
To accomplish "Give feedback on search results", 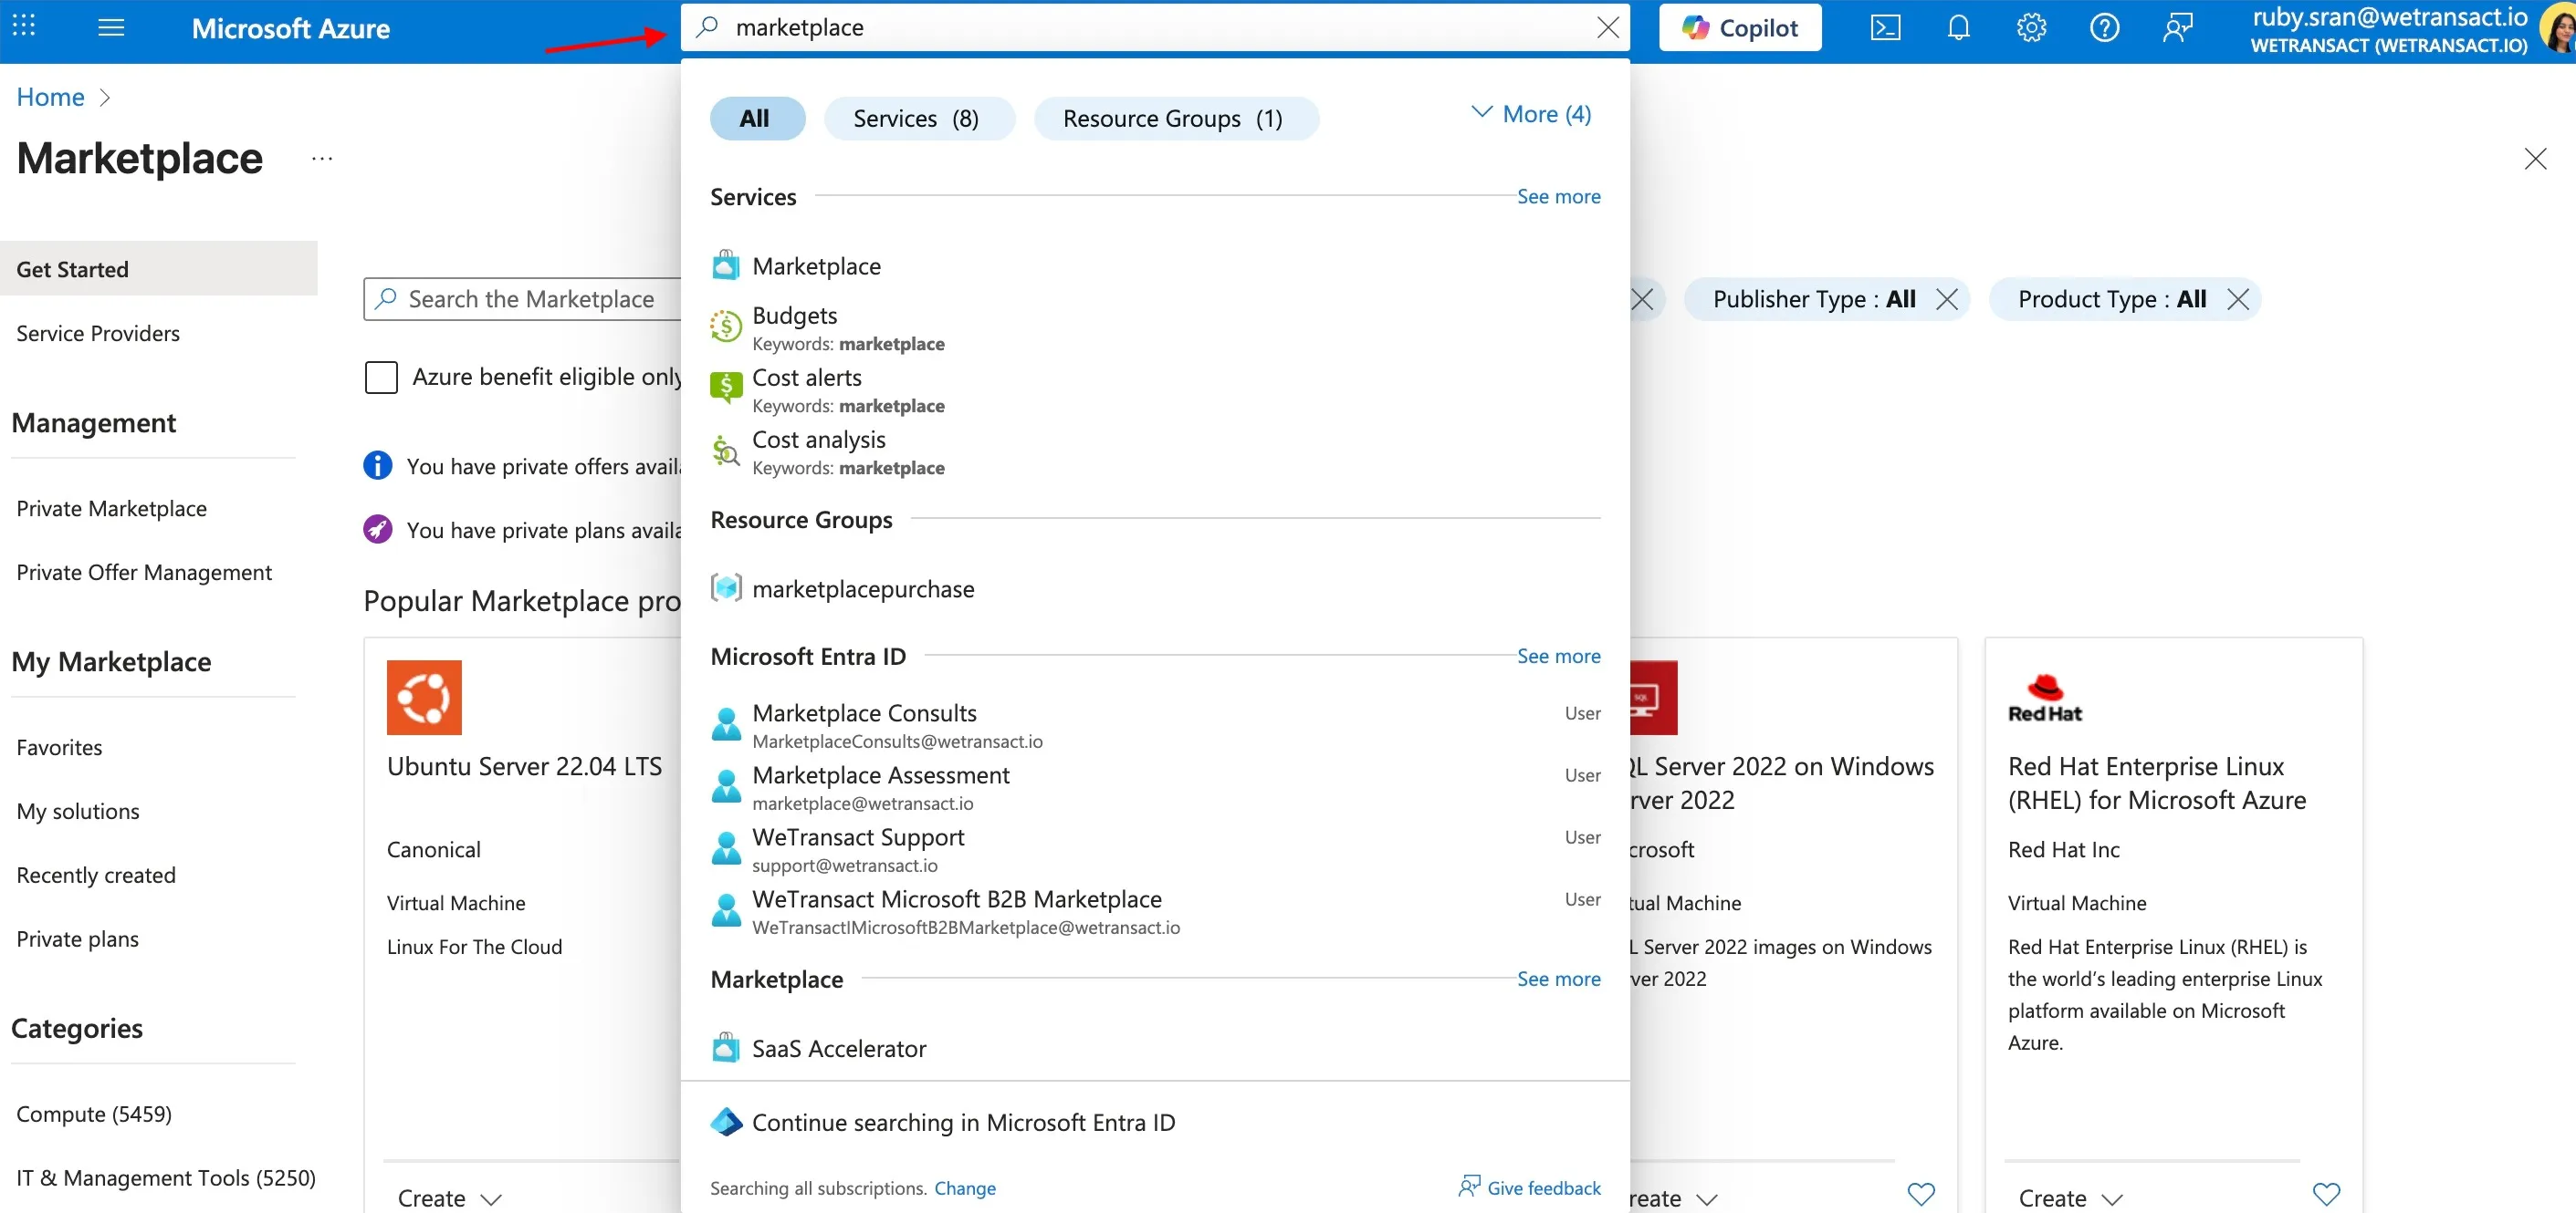I will point(1529,1187).
